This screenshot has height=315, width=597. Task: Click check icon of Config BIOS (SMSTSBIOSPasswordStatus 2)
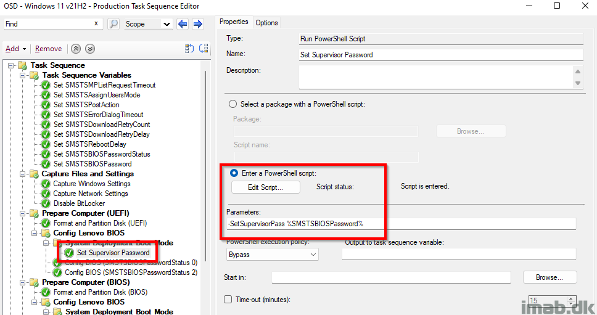point(57,272)
